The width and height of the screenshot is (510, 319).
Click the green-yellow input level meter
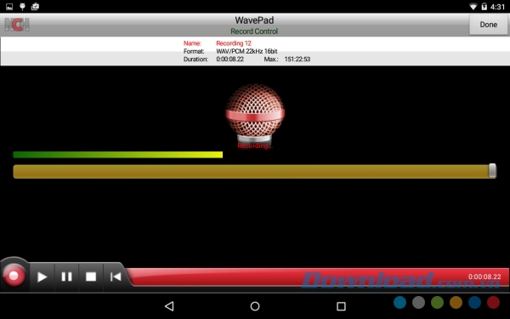118,155
